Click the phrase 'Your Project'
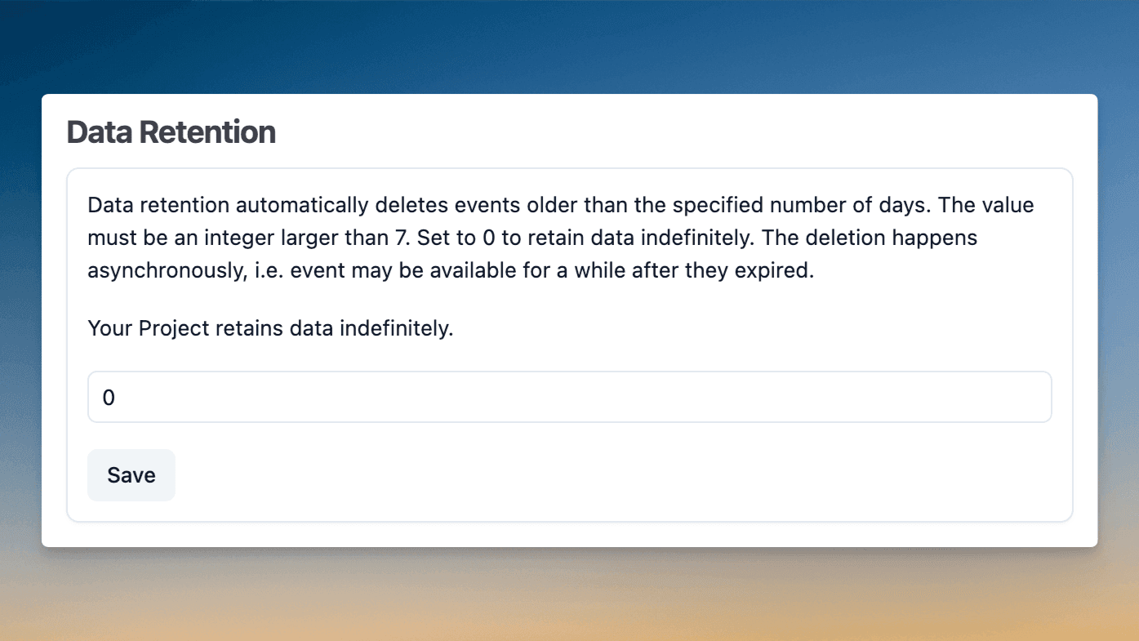The image size is (1139, 641). [133, 328]
